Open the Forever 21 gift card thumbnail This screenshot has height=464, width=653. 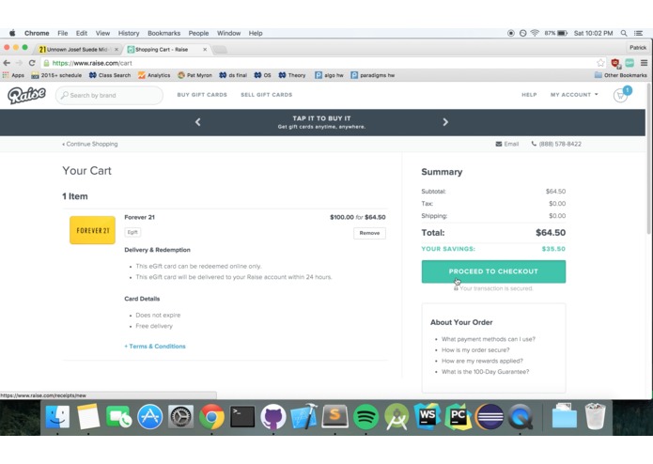coord(92,230)
